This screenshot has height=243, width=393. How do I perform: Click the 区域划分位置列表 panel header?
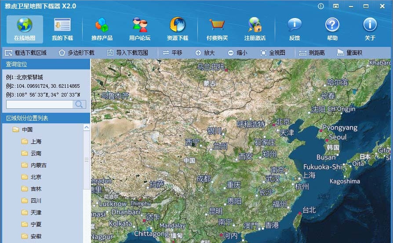point(46,118)
